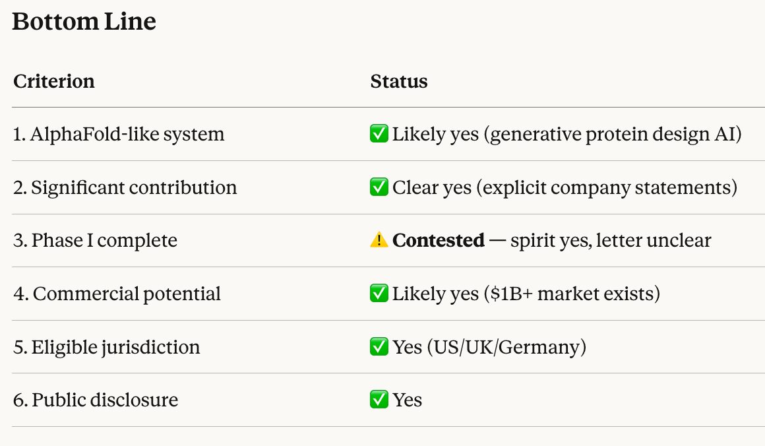Click the bold 'Contested' status text
This screenshot has width=765, height=446.
tap(439, 241)
